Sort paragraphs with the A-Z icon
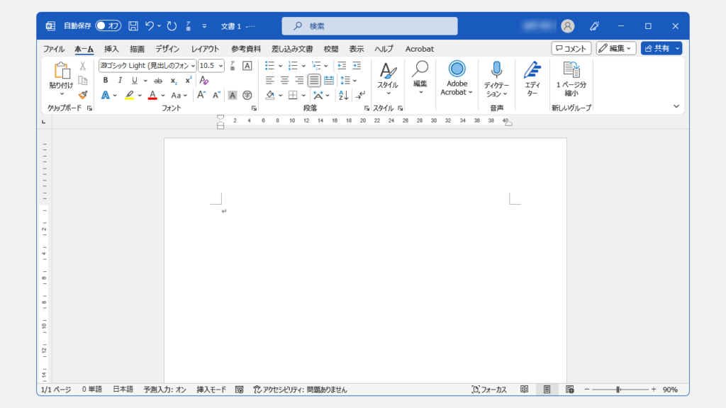This screenshot has width=726, height=408. coord(343,95)
